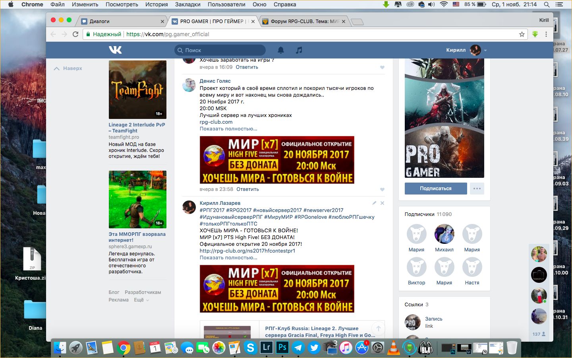The height and width of the screenshot is (358, 572).
Task: Click the VK search field
Action: pos(220,50)
